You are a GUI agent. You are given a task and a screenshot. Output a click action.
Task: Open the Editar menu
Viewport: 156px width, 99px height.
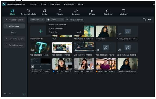coord(43,4)
